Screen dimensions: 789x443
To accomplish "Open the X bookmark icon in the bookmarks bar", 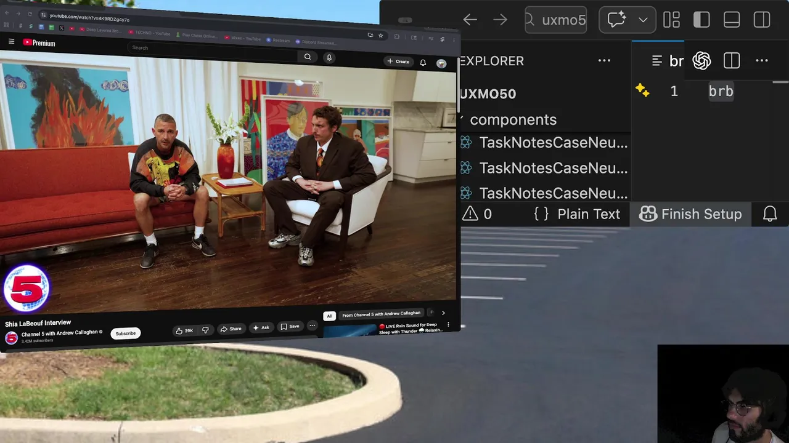I will click(62, 28).
